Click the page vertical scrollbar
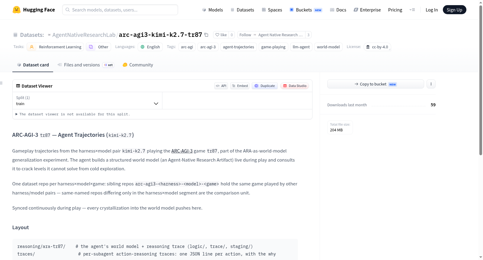Screen dimensions: 483x260 (x=481, y=80)
